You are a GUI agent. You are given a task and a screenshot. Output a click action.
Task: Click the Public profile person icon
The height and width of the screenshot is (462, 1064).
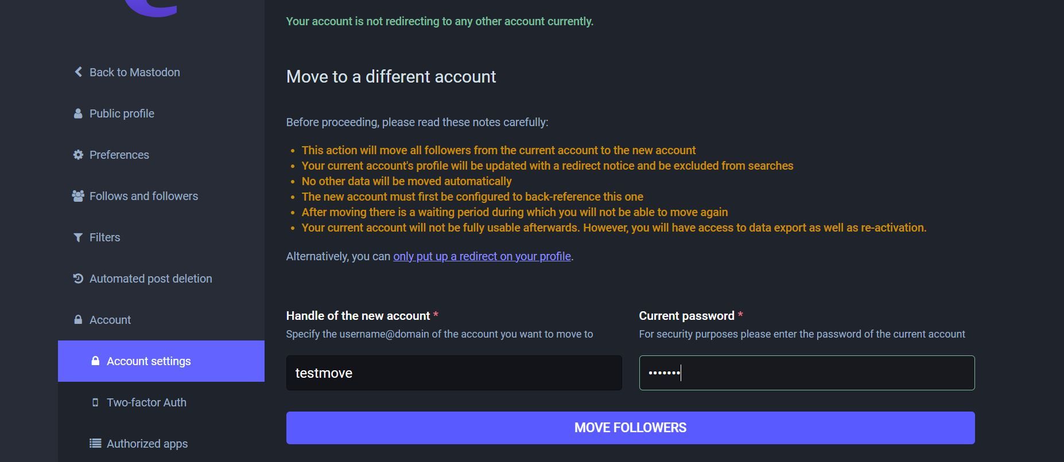point(78,113)
